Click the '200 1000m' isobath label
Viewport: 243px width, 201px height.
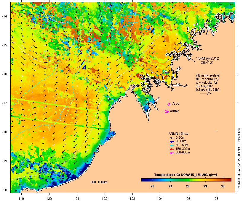(99, 182)
